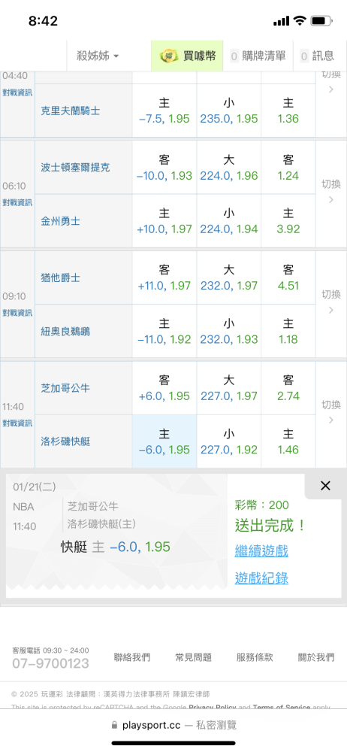Viewport: 347px width, 752px height.
Task: Open the 遊戲紀錄 link
Action: [261, 578]
